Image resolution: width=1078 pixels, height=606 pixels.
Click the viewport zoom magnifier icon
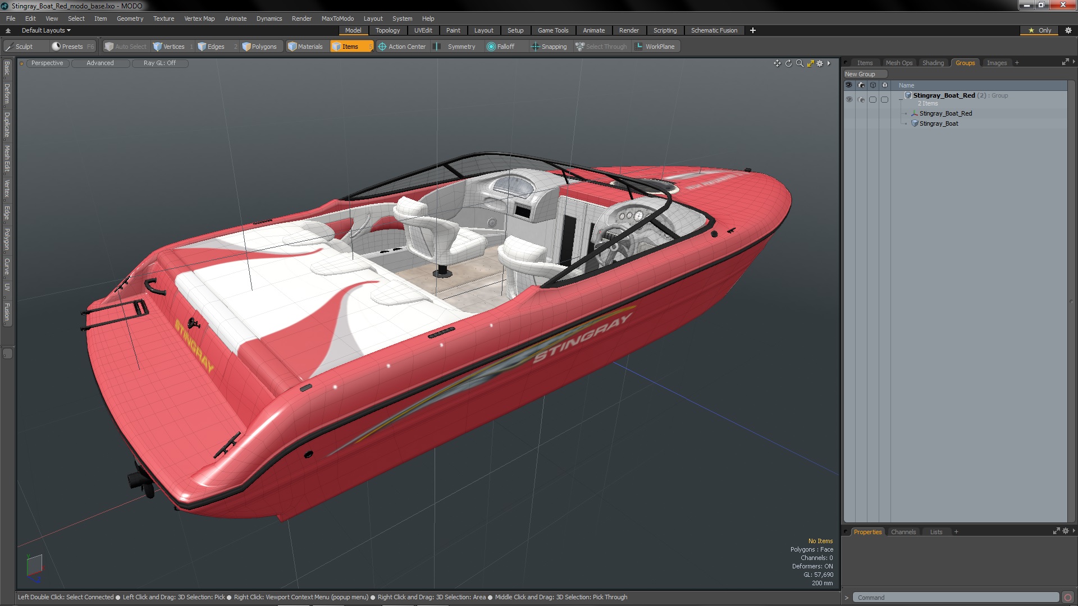800,63
